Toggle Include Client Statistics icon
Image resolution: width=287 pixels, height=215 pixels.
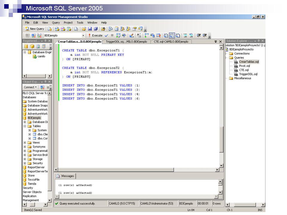click(x=152, y=36)
